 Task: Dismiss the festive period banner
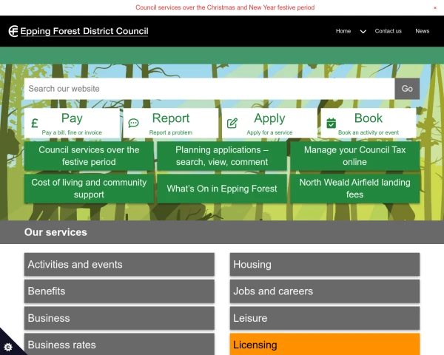[435, 7]
